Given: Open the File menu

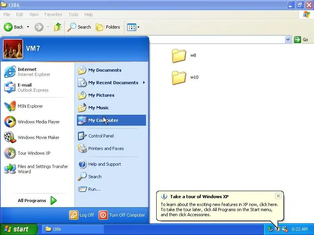Looking at the screenshot, I should tap(7, 14).
